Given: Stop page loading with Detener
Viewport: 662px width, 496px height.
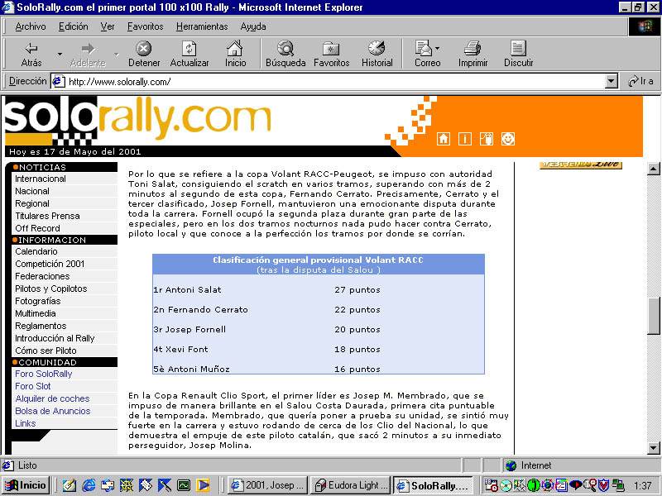Looking at the screenshot, I should click(144, 54).
